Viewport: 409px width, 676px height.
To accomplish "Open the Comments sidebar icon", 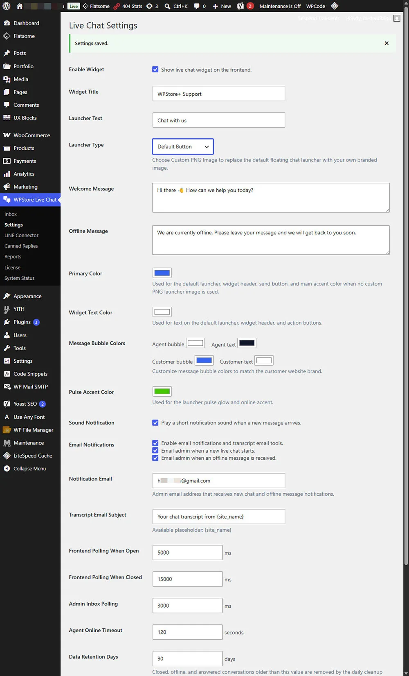I will point(7,105).
